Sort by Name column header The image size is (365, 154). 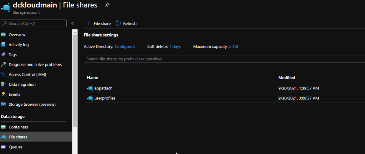(92, 78)
